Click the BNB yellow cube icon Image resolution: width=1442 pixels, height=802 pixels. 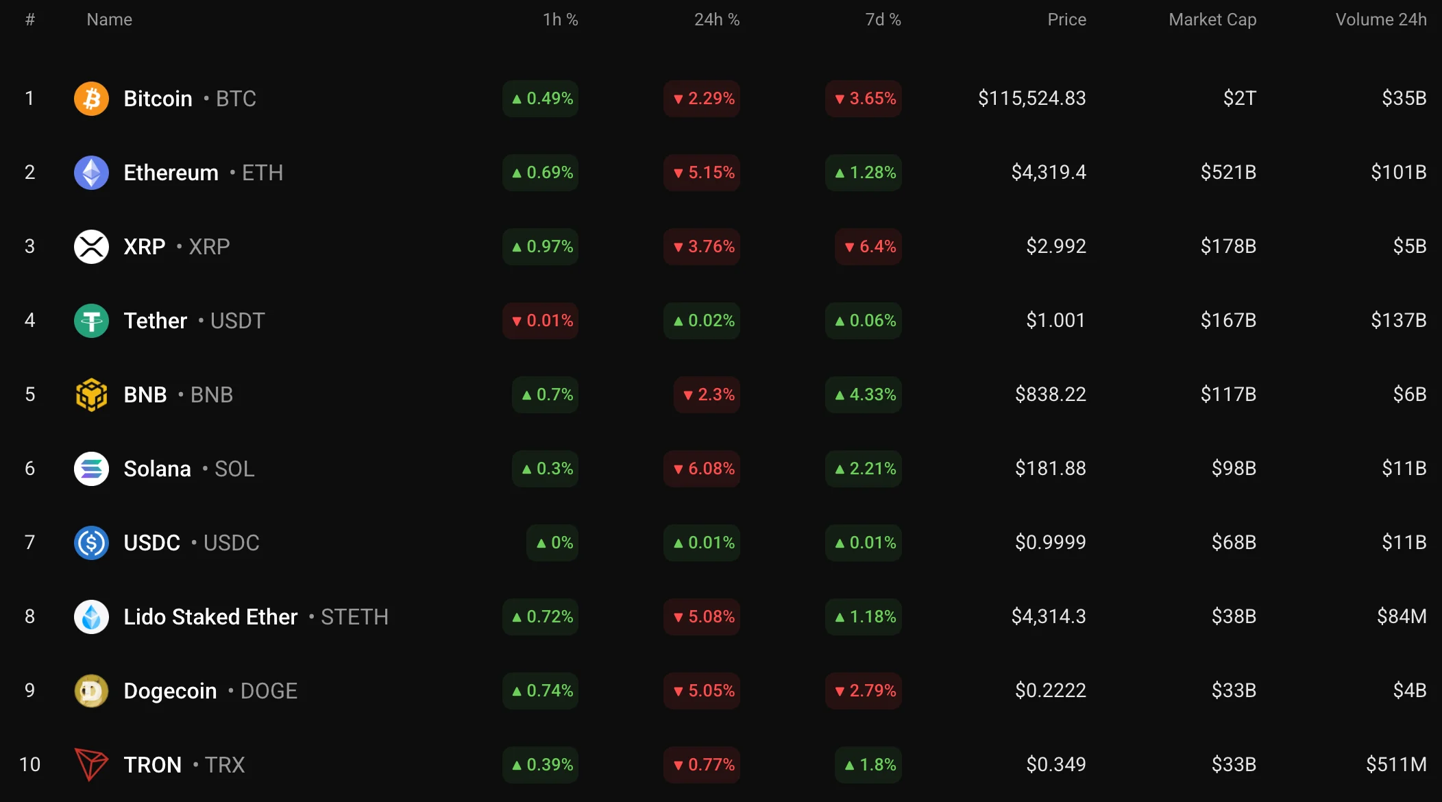91,395
